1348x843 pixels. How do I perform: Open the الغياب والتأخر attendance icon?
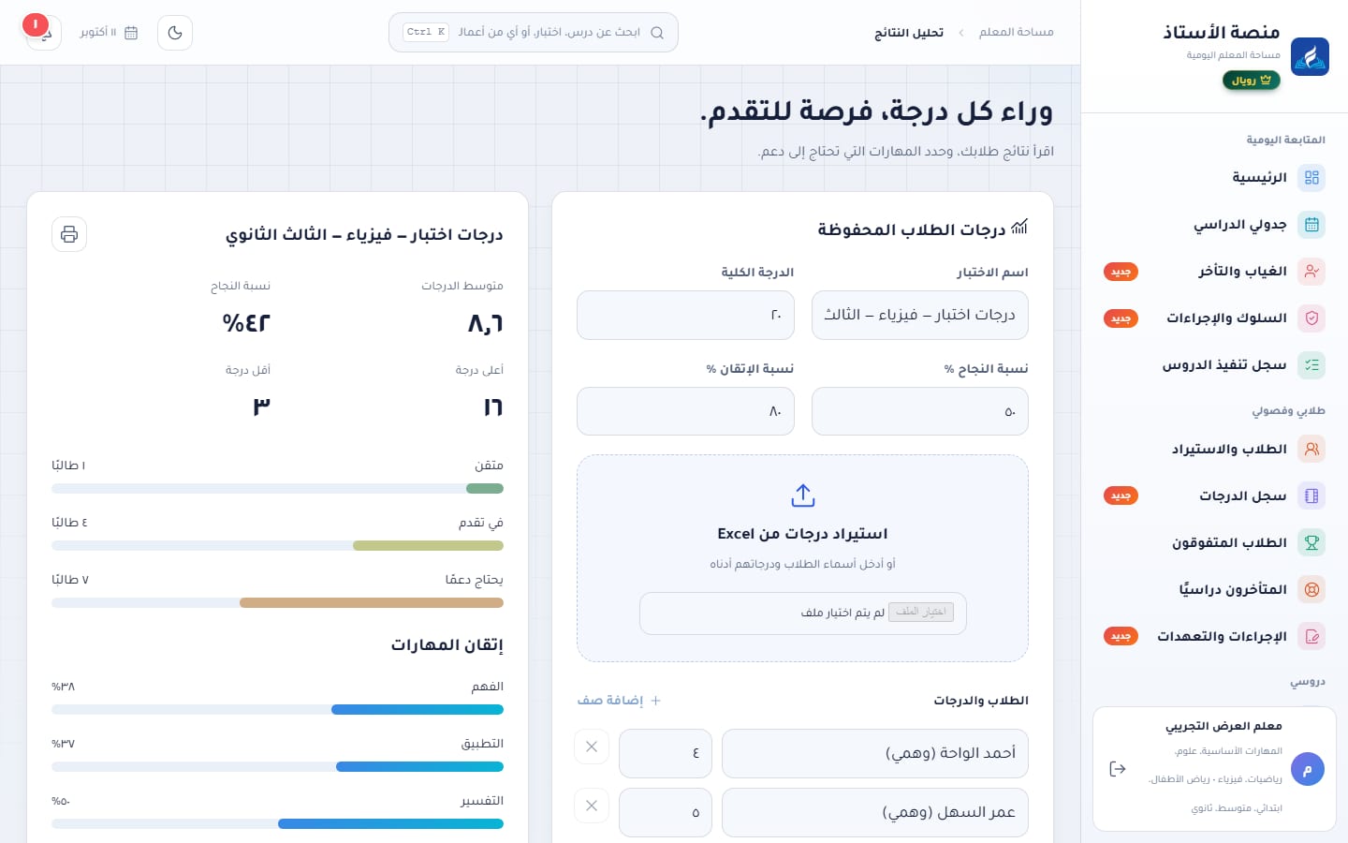click(x=1311, y=271)
